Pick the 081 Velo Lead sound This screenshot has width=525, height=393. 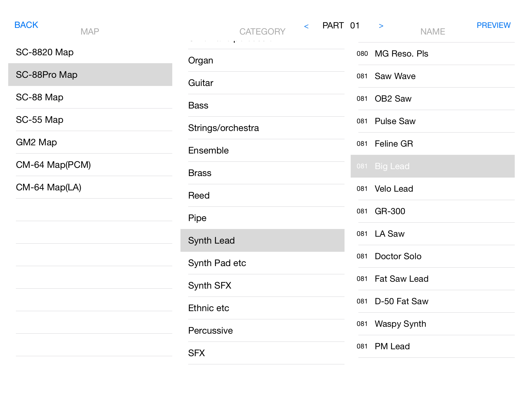click(433, 189)
